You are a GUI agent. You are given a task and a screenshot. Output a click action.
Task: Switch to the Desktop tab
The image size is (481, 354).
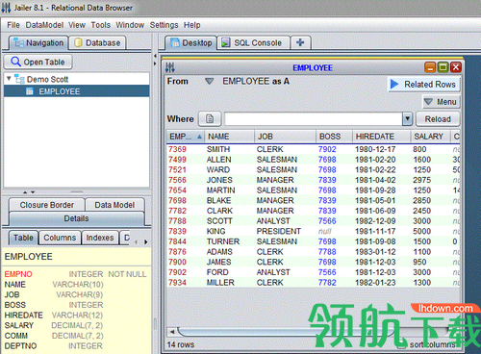click(191, 43)
